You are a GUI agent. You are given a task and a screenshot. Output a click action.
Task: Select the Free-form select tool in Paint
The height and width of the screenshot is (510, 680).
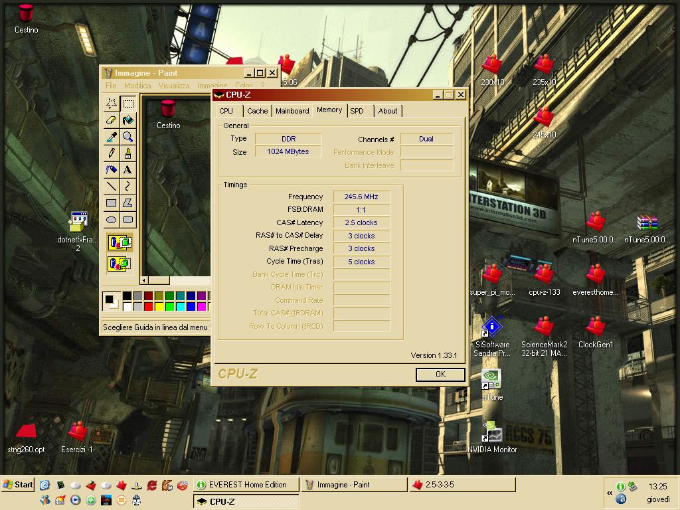click(x=112, y=103)
